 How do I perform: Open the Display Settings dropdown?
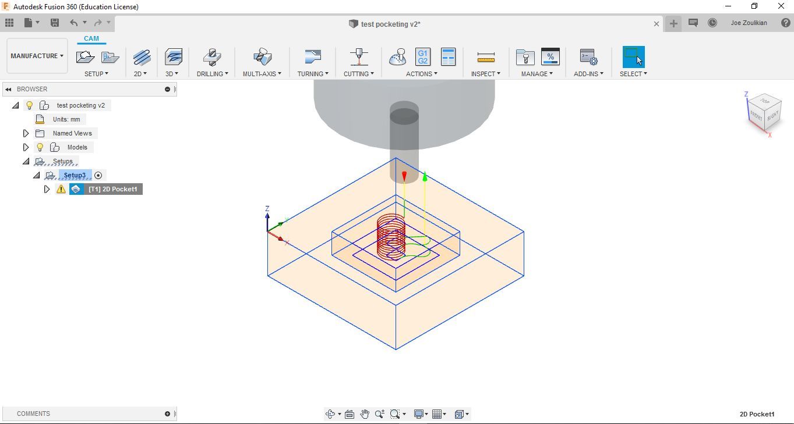pos(421,414)
